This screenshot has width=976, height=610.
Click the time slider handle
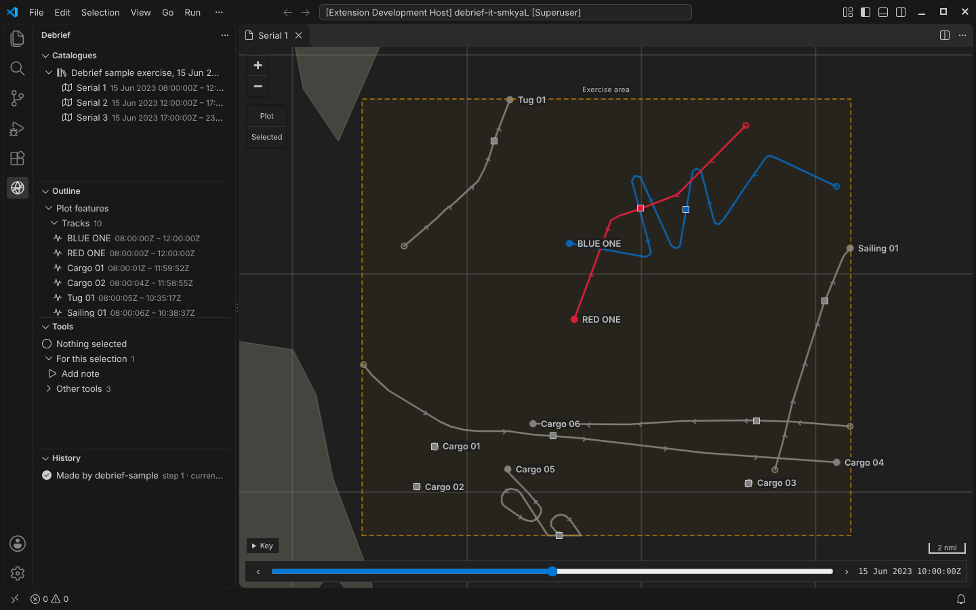click(552, 571)
